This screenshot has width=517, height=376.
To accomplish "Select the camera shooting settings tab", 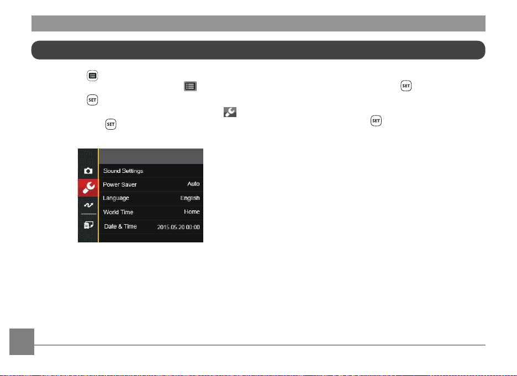I will [x=88, y=171].
